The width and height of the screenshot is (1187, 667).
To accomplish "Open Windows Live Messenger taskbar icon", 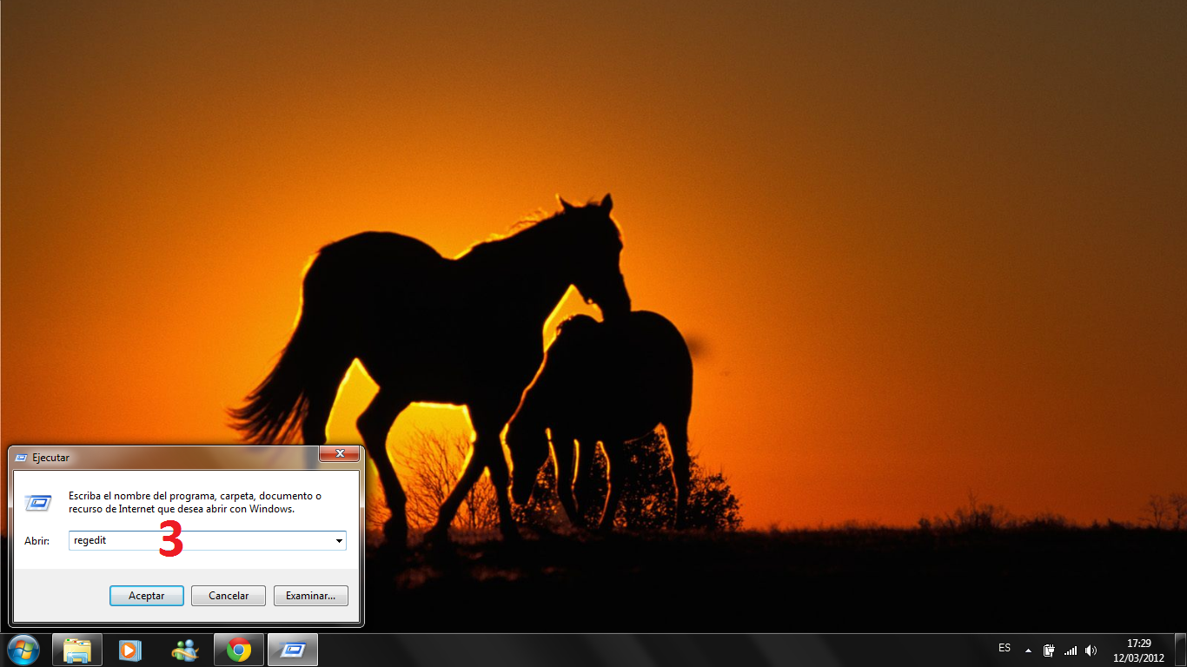I will (x=185, y=650).
